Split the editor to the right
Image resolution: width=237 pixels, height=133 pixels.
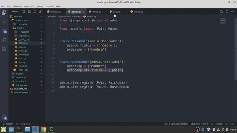coord(227,11)
